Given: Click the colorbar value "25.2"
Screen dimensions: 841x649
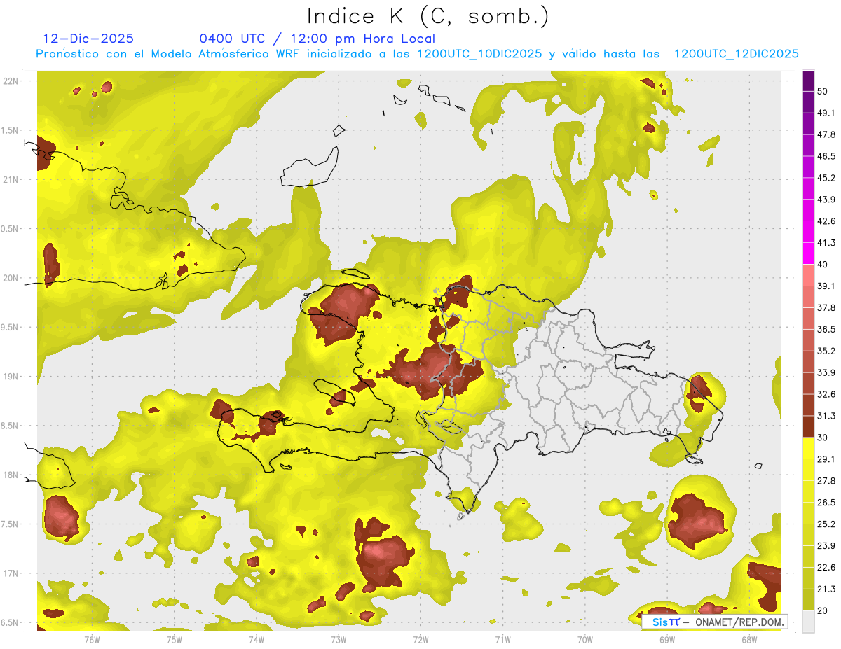Looking at the screenshot, I should [x=826, y=524].
